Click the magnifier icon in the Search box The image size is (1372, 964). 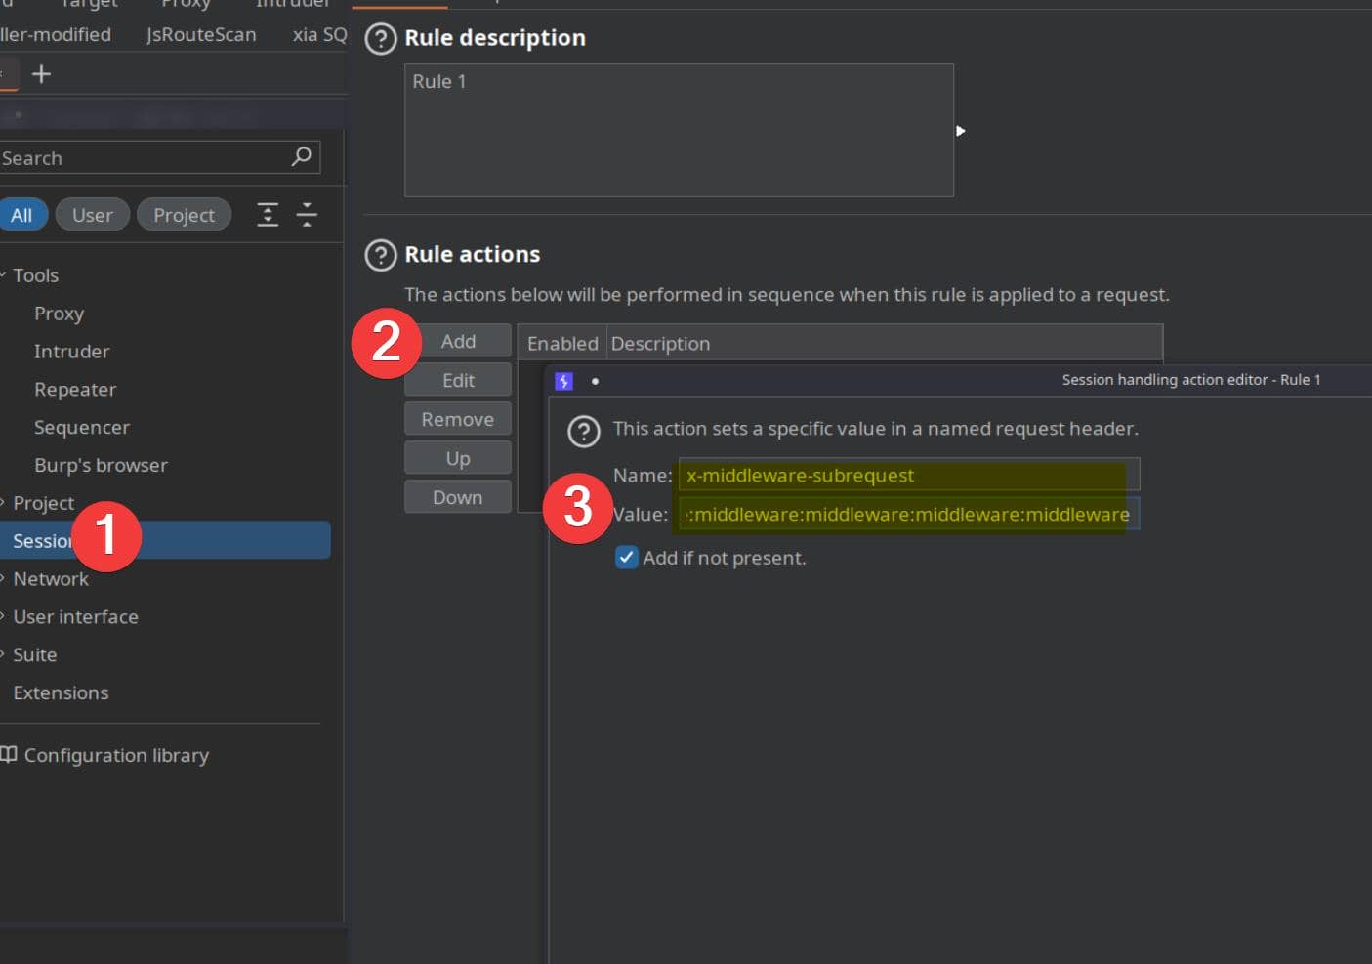point(302,156)
